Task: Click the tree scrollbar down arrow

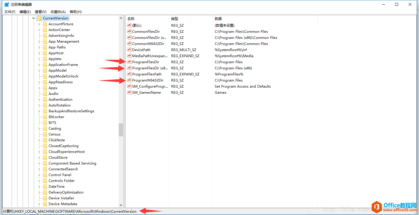Action: click(x=121, y=205)
